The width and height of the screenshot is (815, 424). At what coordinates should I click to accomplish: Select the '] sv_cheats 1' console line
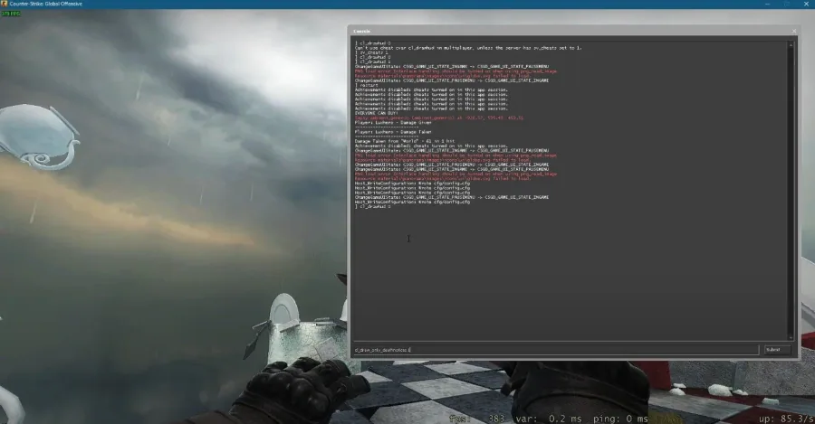click(371, 52)
